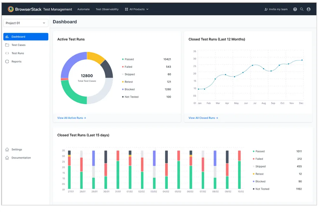The width and height of the screenshot is (319, 212).
Task: Click View All Active Runs link
Action: click(x=71, y=118)
